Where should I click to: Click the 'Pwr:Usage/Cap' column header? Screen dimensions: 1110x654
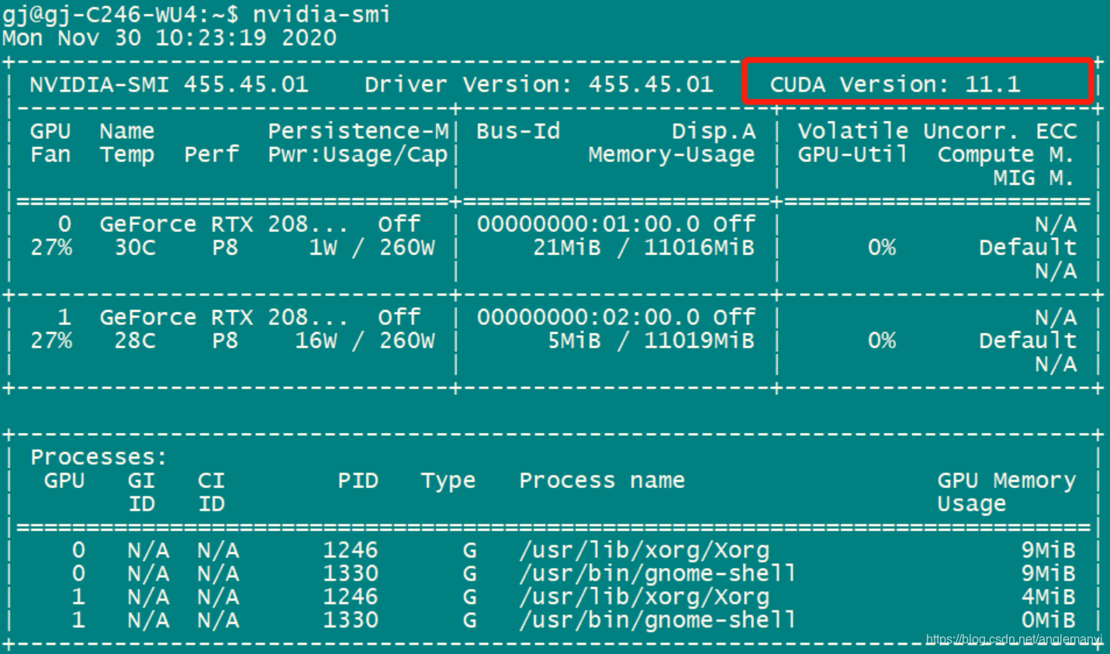(x=358, y=154)
